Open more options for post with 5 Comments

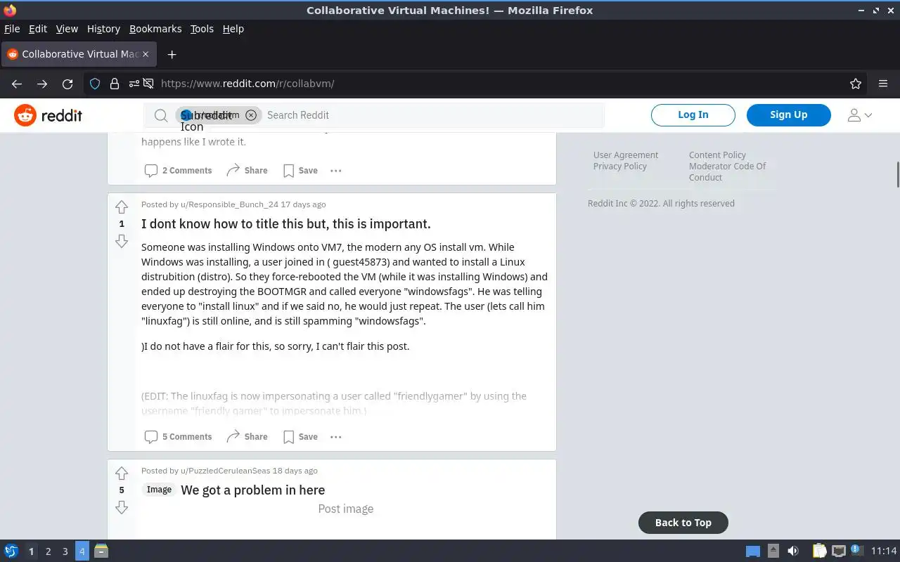pos(336,436)
